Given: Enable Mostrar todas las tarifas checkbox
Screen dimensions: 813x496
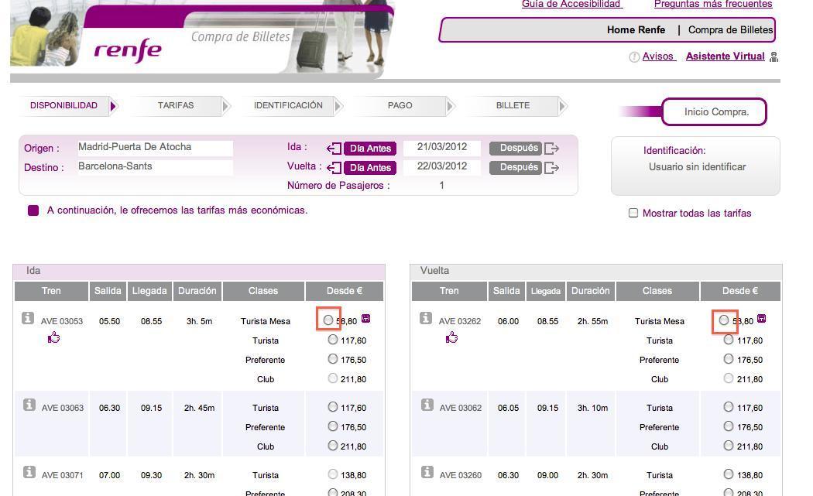Looking at the screenshot, I should coord(633,213).
